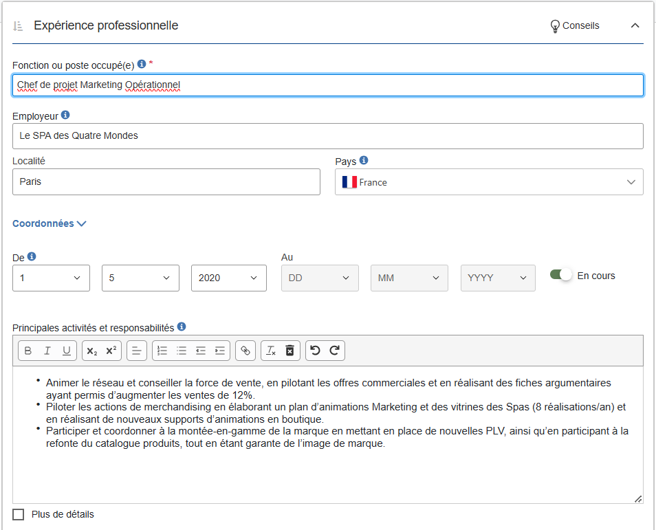Click into the Localité field
The height and width of the screenshot is (530, 656).
pos(166,182)
